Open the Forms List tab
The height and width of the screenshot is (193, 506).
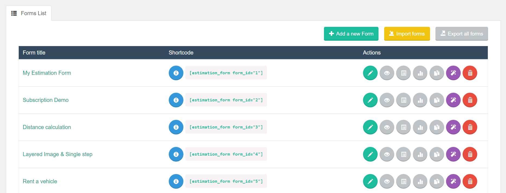[29, 13]
